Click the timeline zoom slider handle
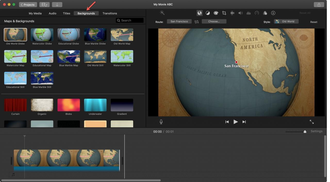 pos(305,131)
